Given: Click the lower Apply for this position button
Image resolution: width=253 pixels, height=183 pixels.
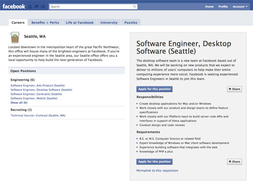Looking at the screenshot, I should (154, 162).
